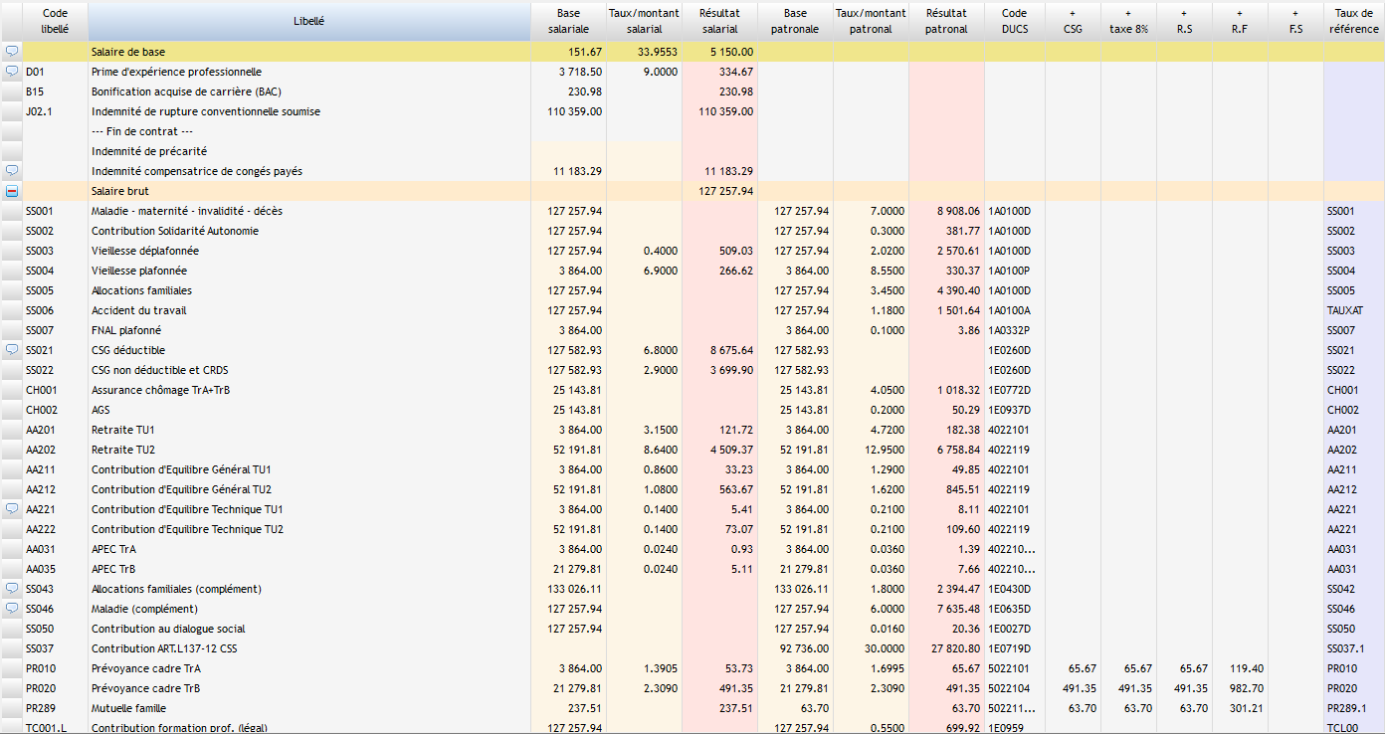
Task: Click the Résultat patronal column header
Action: point(946,21)
